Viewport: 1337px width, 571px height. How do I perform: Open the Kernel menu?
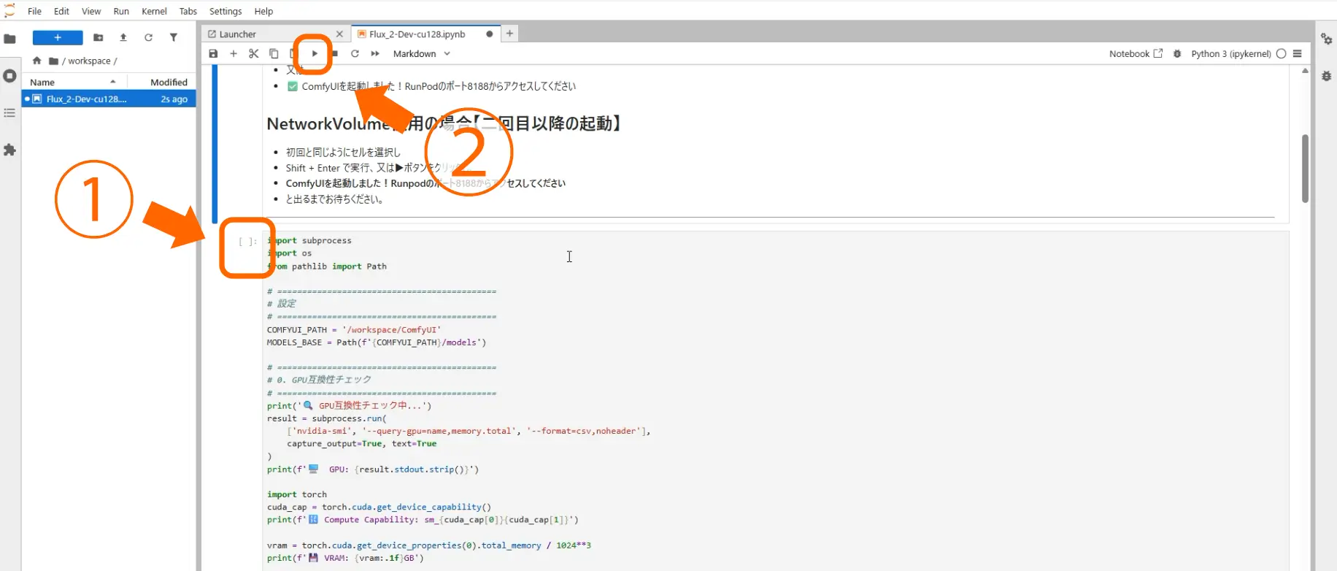[154, 11]
